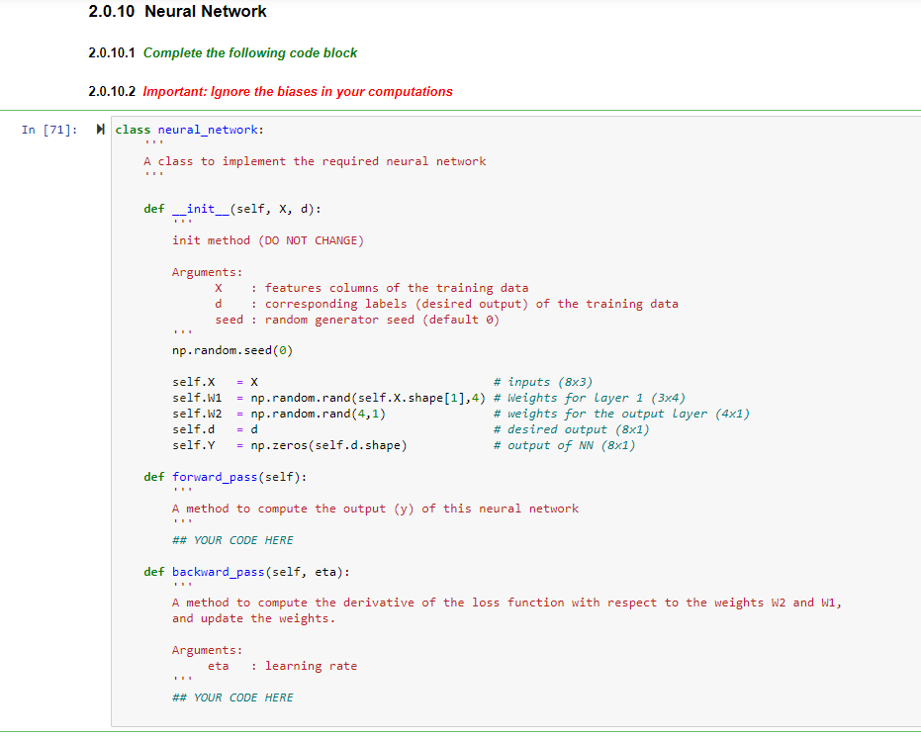
Task: Click 'seed : random generator seed' line
Action: click(357, 321)
